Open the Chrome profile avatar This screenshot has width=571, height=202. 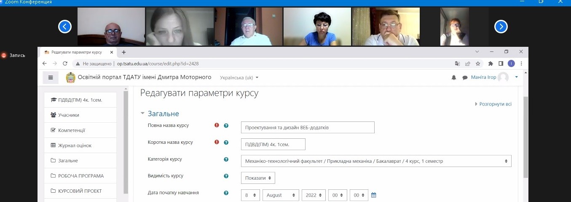[511, 64]
